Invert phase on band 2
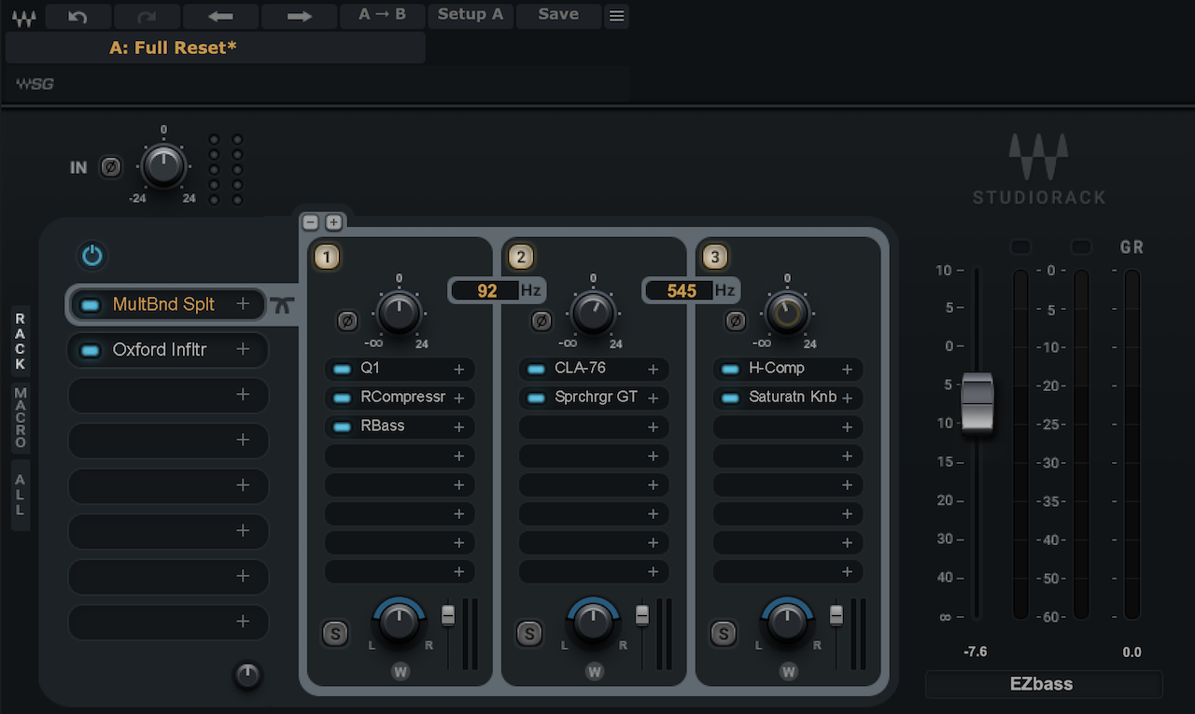 [541, 321]
